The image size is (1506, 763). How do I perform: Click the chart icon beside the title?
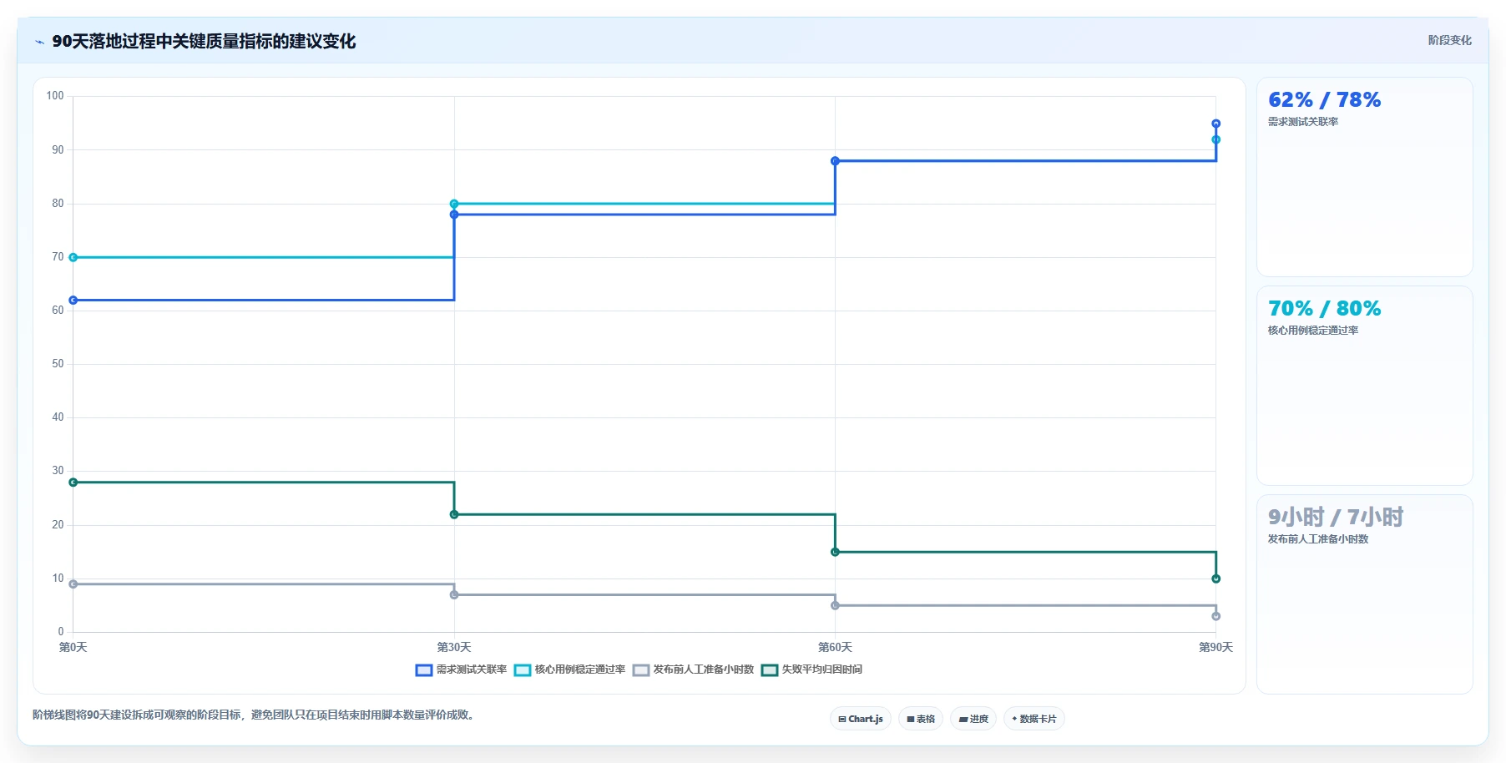[39, 42]
